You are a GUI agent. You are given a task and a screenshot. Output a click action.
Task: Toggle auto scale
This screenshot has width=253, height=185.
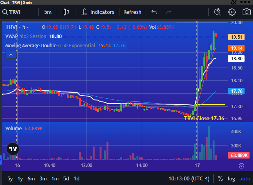pyautogui.click(x=245, y=179)
